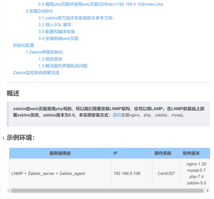Image resolution: width=214 pixels, height=199 pixels.
Task: Go to 1.2:修改语言 section
Action: (50, 59)
